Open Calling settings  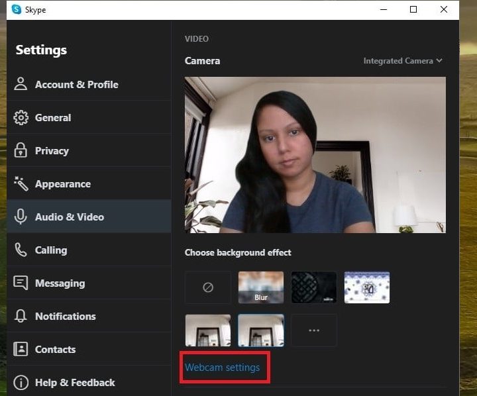click(x=89, y=250)
